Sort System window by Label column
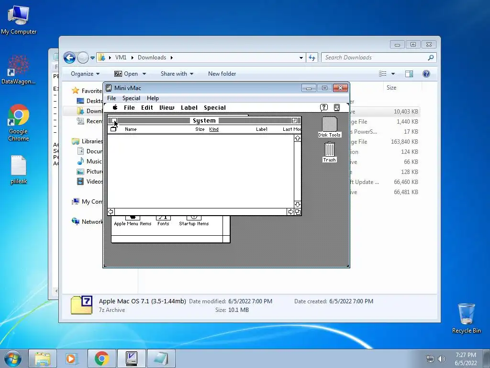This screenshot has width=490, height=368. point(262,129)
